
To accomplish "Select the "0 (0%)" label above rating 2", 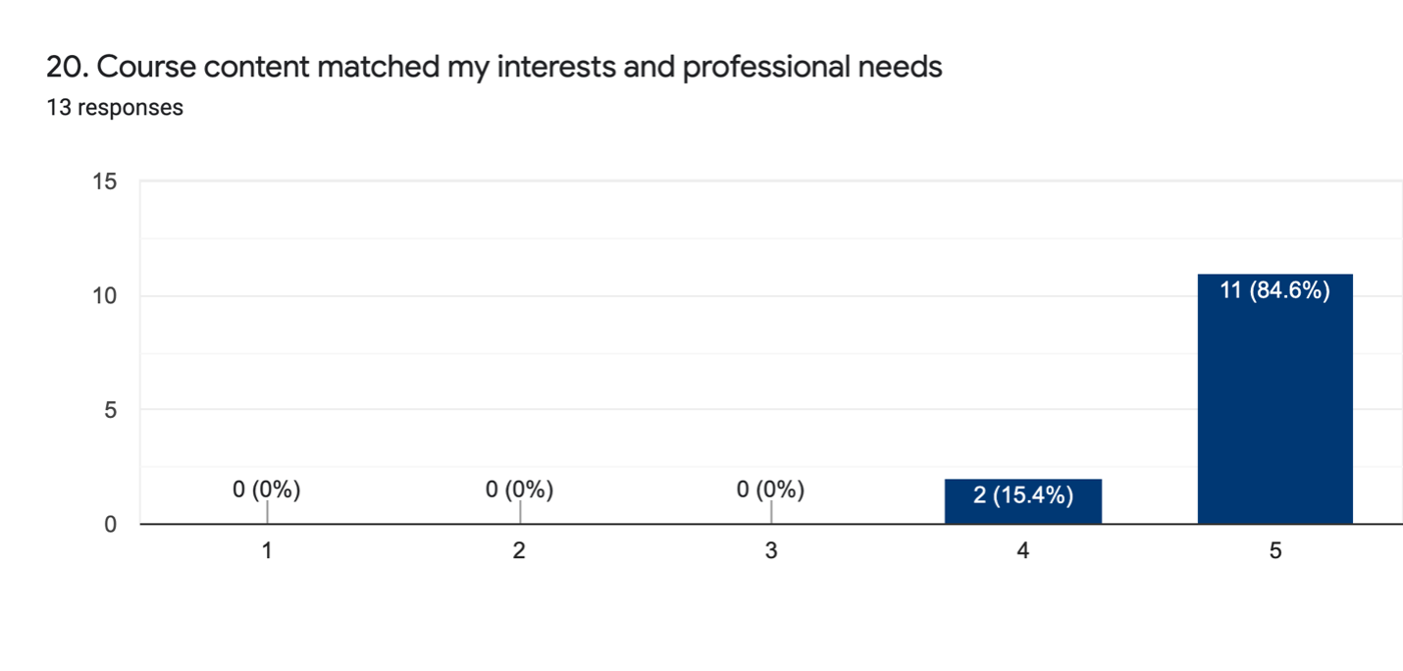I will (519, 490).
